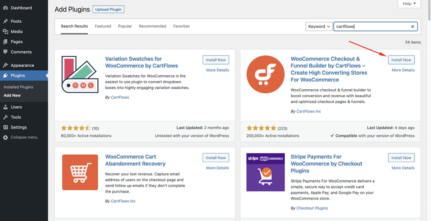
Task: Click '200,000+ Active Installations' text
Action: pyautogui.click(x=273, y=136)
